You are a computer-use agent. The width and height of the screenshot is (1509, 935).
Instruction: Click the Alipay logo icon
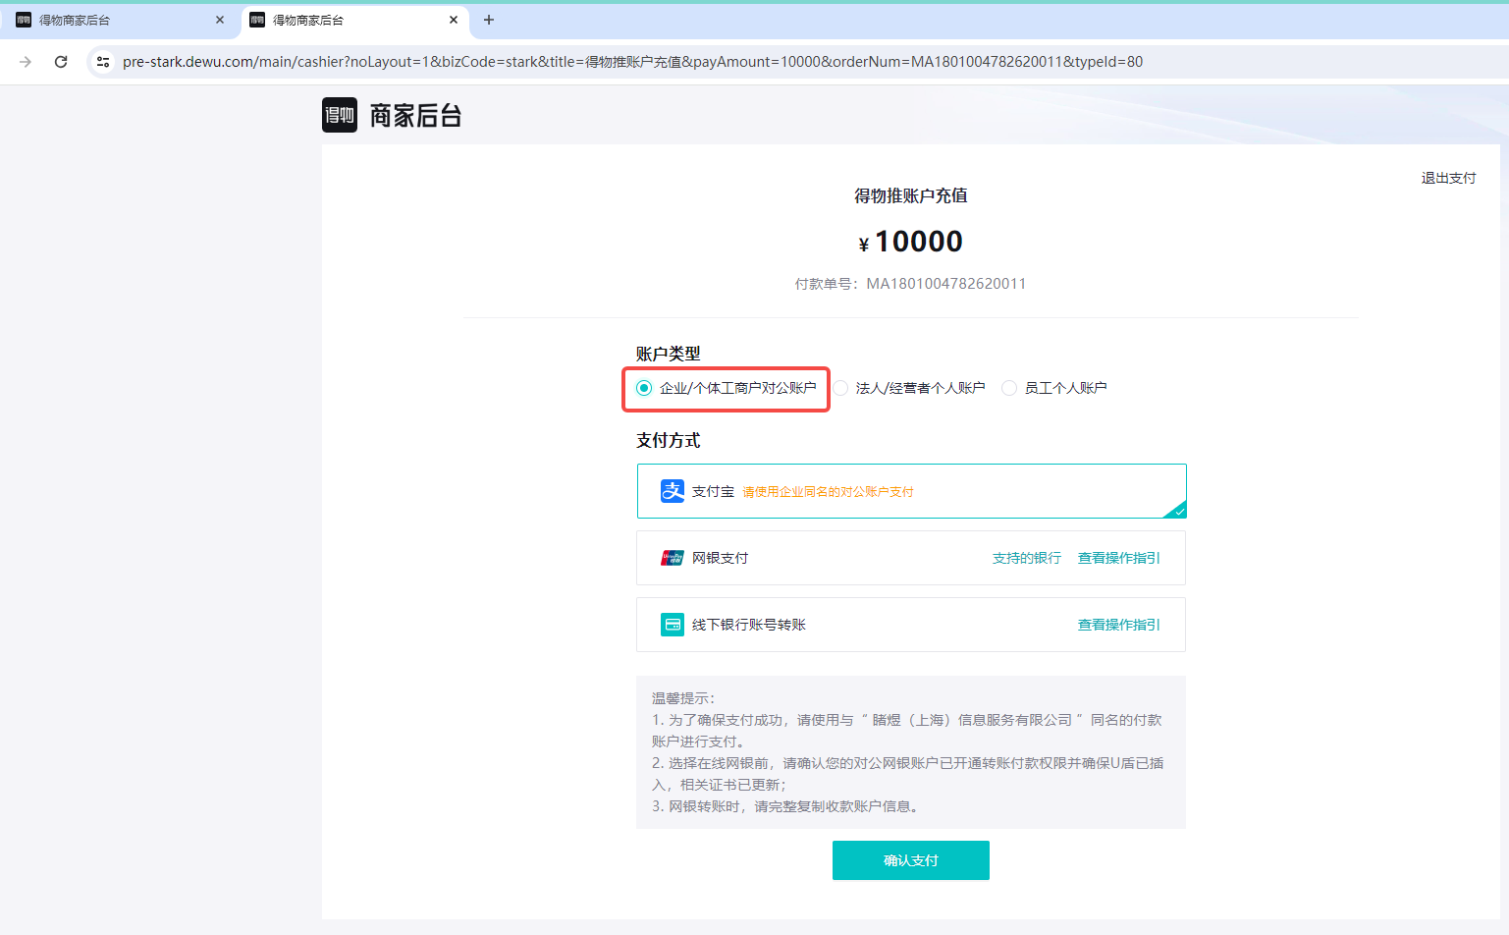[673, 491]
